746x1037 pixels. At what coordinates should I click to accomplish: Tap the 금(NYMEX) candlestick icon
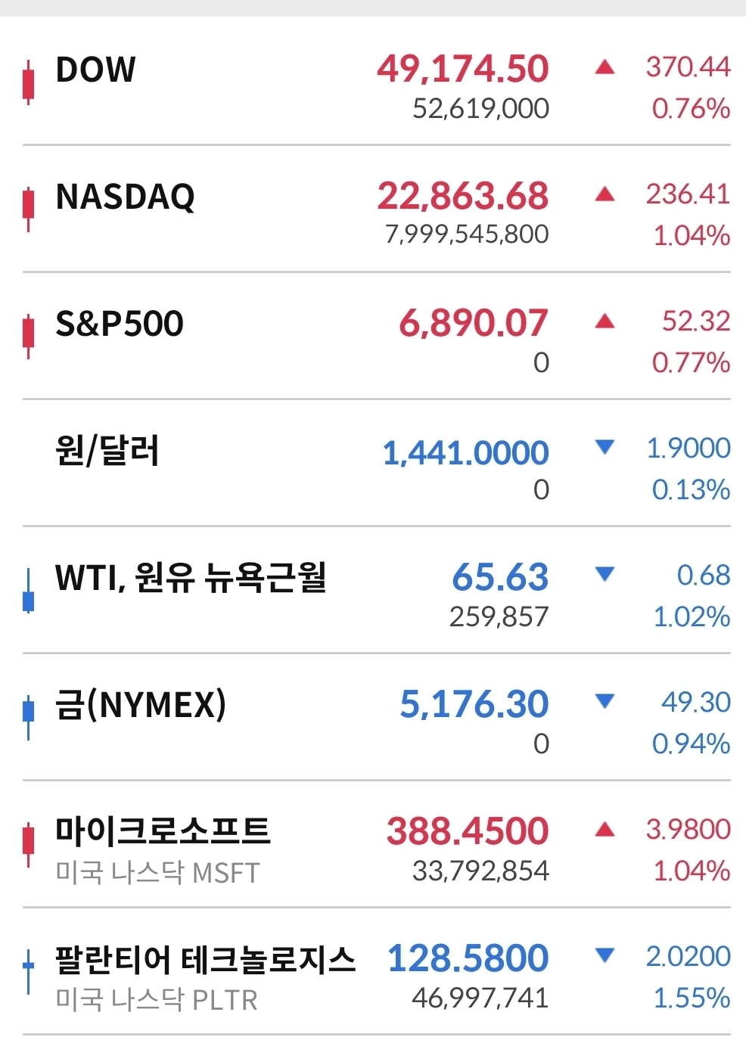(29, 718)
